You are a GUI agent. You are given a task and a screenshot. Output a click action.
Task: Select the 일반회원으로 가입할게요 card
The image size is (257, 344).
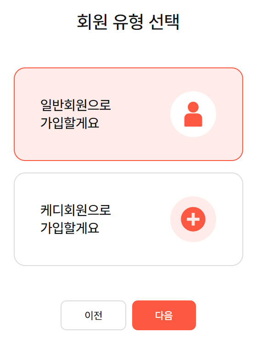coord(128,114)
